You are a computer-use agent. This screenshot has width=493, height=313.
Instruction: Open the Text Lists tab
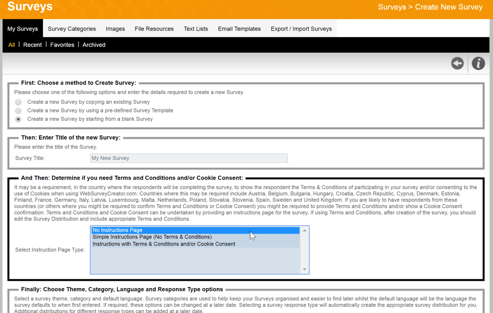click(195, 29)
